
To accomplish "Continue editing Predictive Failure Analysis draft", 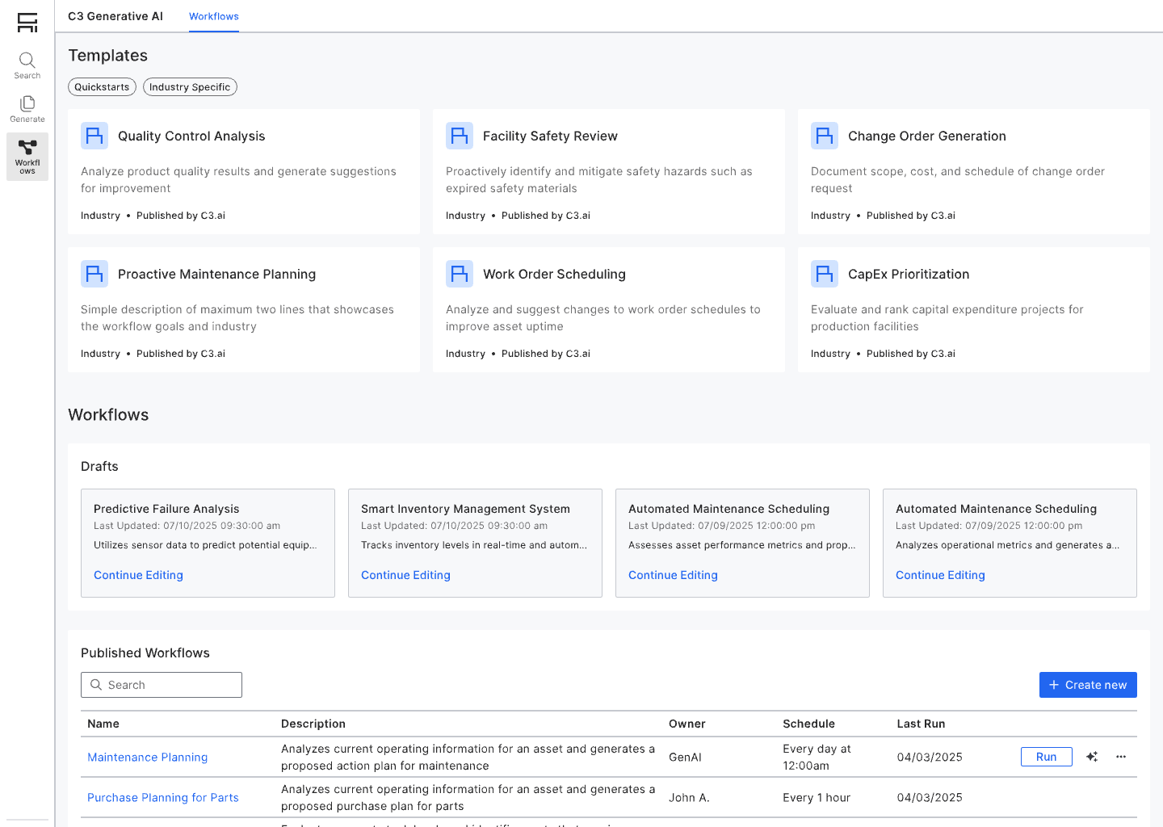I will (x=138, y=575).
